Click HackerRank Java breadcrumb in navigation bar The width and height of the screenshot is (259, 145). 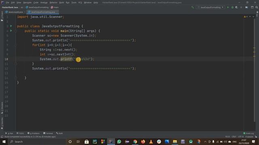[10, 7]
